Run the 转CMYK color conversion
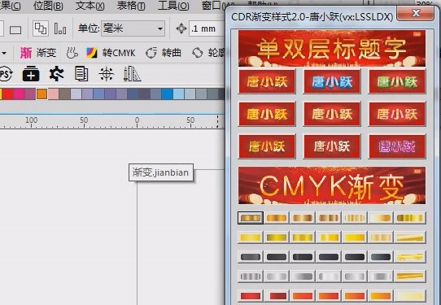Viewport: 441px width, 305px height. point(111,53)
